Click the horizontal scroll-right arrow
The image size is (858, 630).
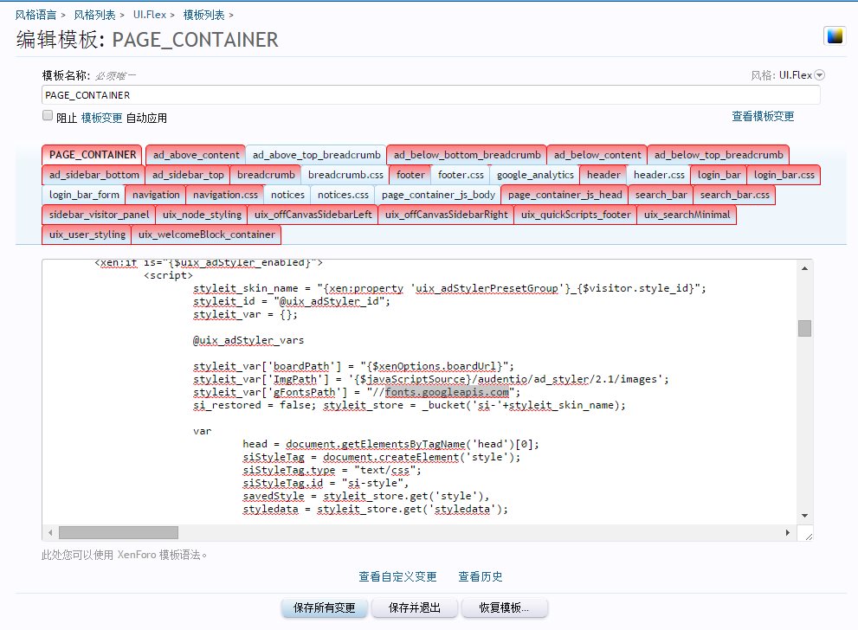pyautogui.click(x=788, y=532)
